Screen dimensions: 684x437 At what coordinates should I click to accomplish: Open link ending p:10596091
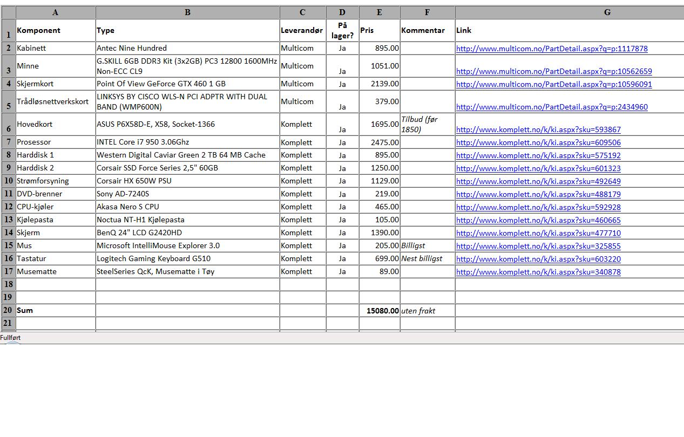[554, 84]
